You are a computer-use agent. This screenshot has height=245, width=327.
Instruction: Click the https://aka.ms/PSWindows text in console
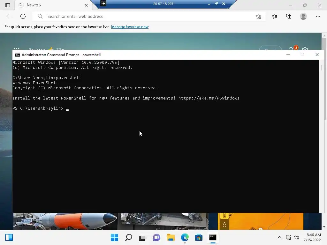pos(209,98)
